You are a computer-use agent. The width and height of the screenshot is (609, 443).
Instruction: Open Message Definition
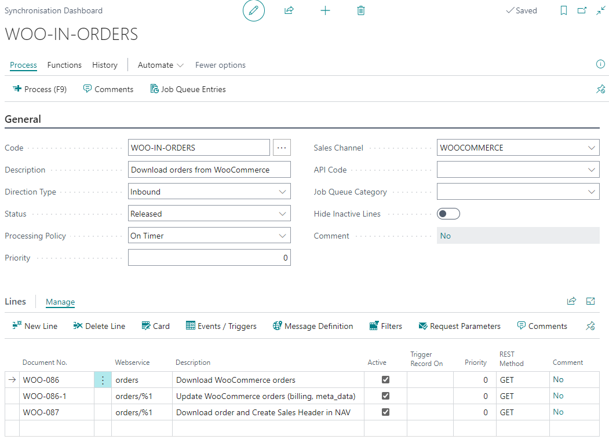point(313,326)
